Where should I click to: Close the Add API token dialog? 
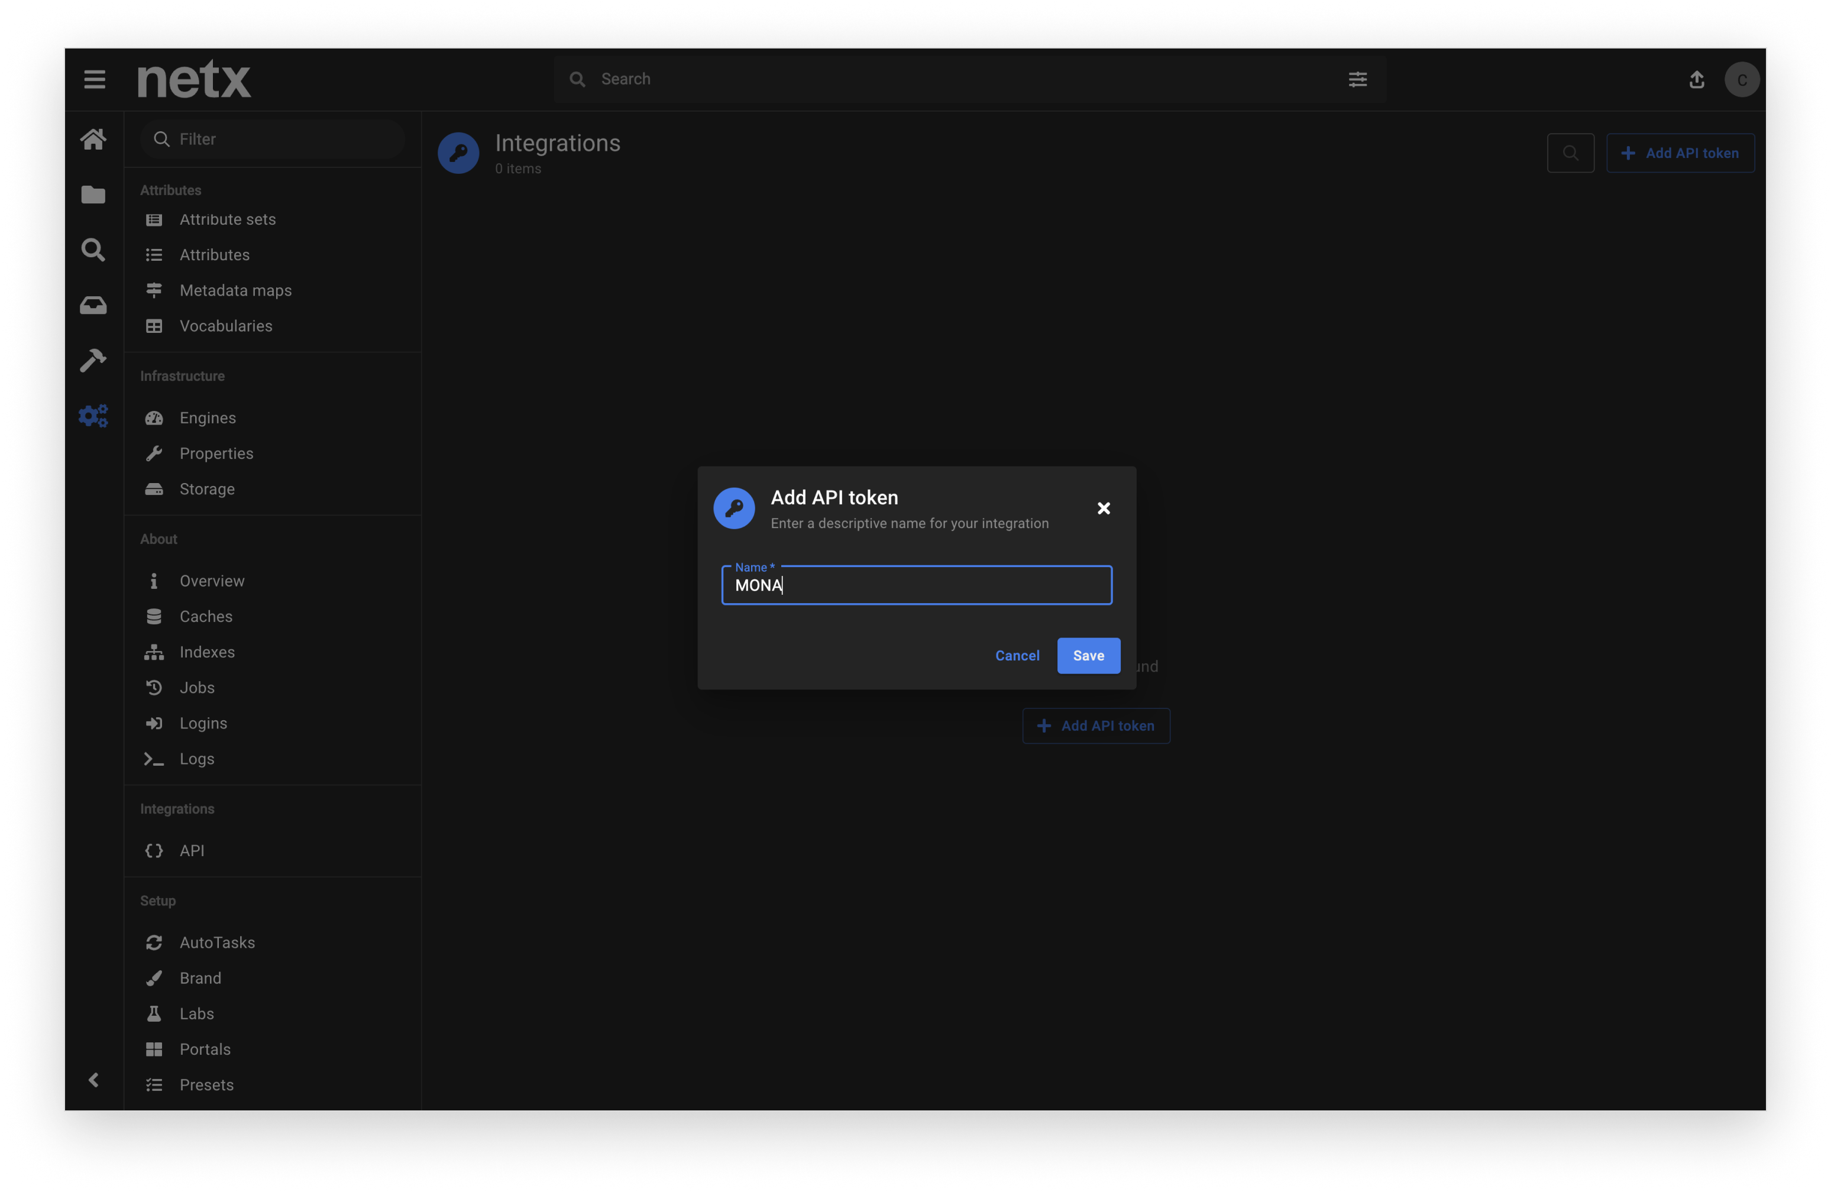click(1103, 508)
